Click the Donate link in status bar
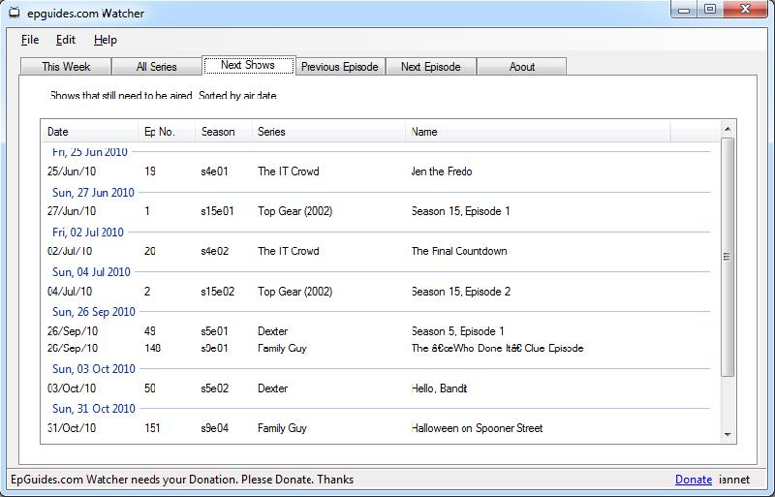Screen dimensions: 775x497 694,480
